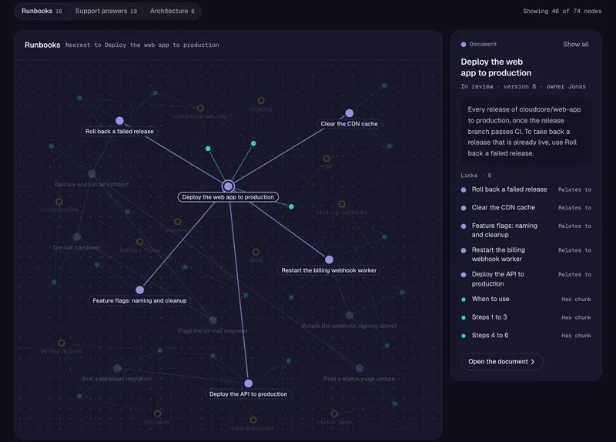The height and width of the screenshot is (442, 616).
Task: Open Clear the CDN cache link in list
Action: point(526,207)
